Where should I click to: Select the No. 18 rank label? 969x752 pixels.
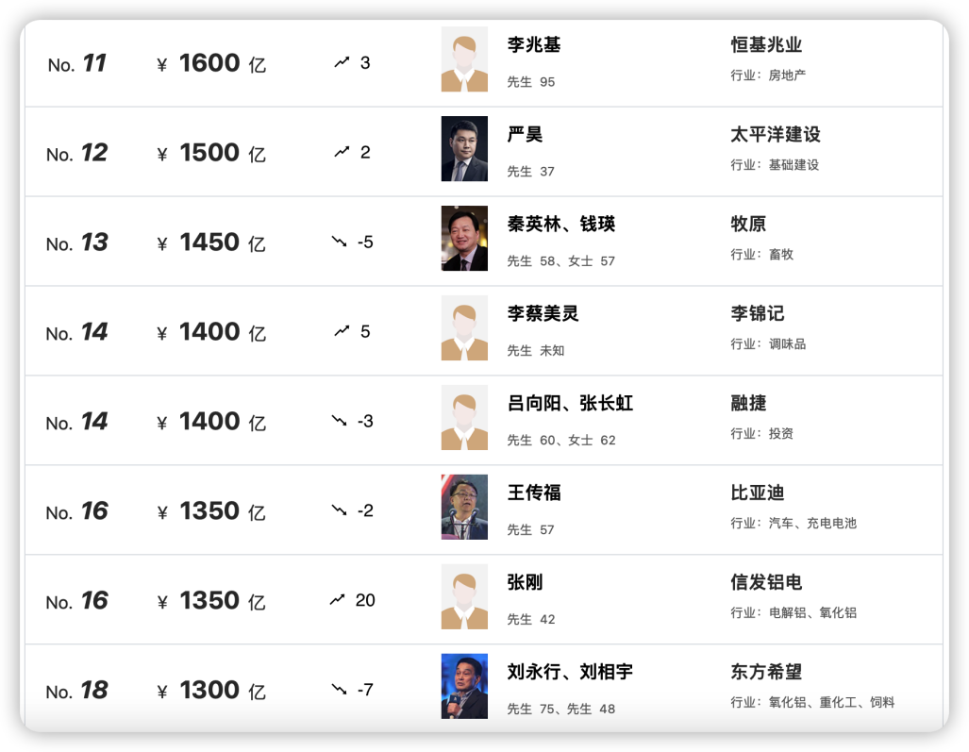[x=77, y=689]
